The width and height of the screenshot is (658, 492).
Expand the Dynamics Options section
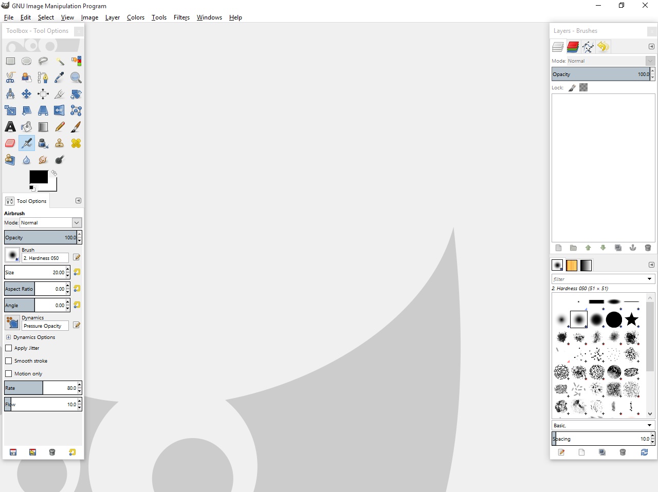tap(8, 337)
